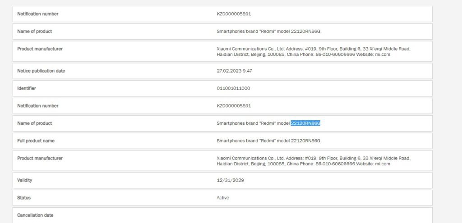Select the identifier value 011001011000
Screen dimensions: 462x223
(233, 88)
